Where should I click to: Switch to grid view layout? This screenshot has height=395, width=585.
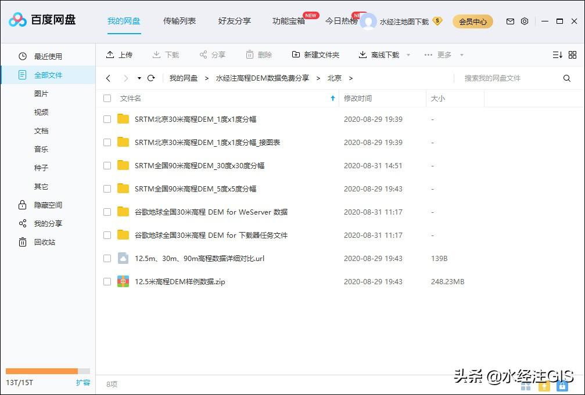coord(572,55)
